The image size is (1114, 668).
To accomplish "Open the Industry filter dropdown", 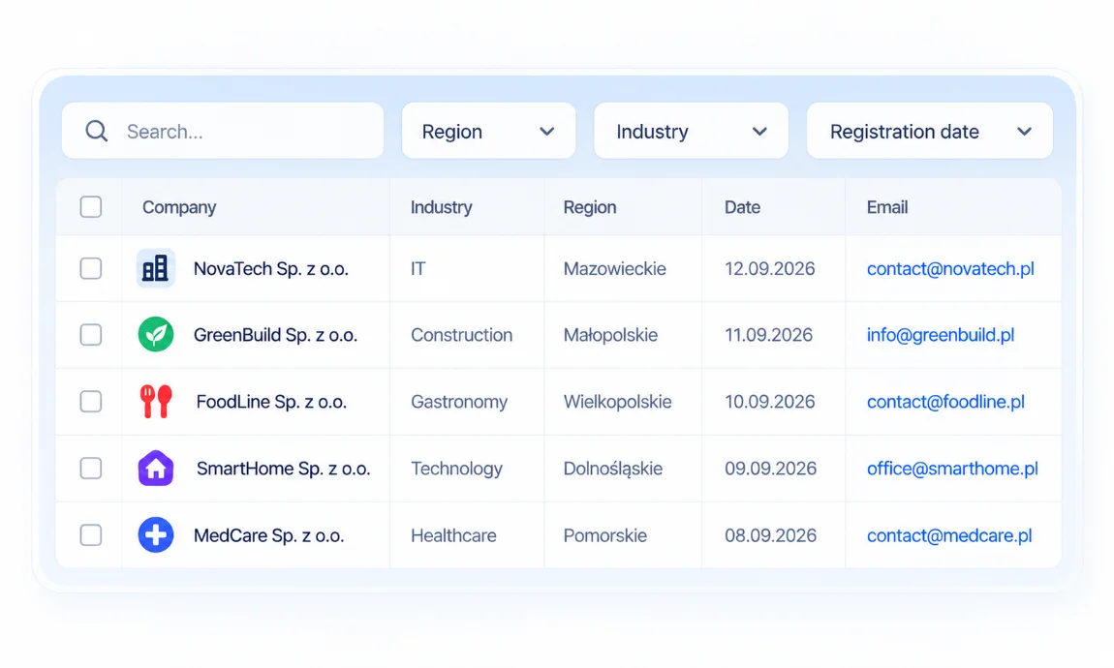I will [692, 131].
